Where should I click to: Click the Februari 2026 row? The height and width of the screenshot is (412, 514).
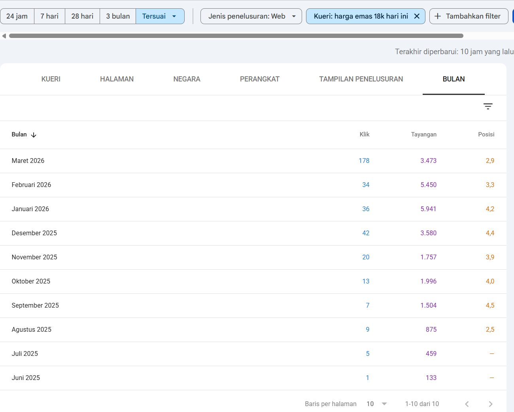[x=253, y=185]
